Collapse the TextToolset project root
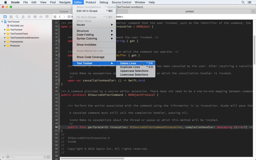 pyautogui.click(x=2, y=21)
